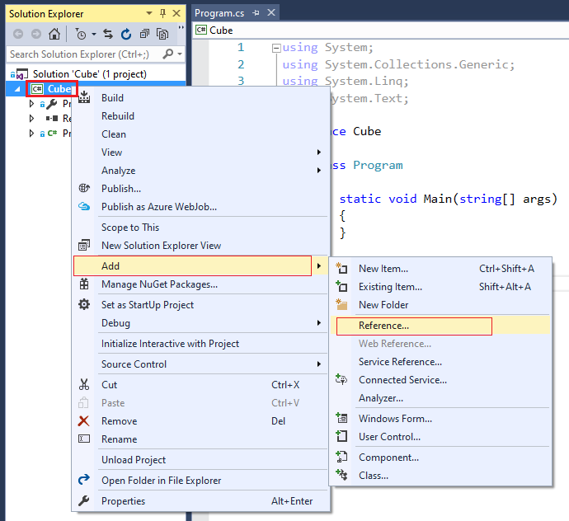Choose Service Reference...

(440, 362)
